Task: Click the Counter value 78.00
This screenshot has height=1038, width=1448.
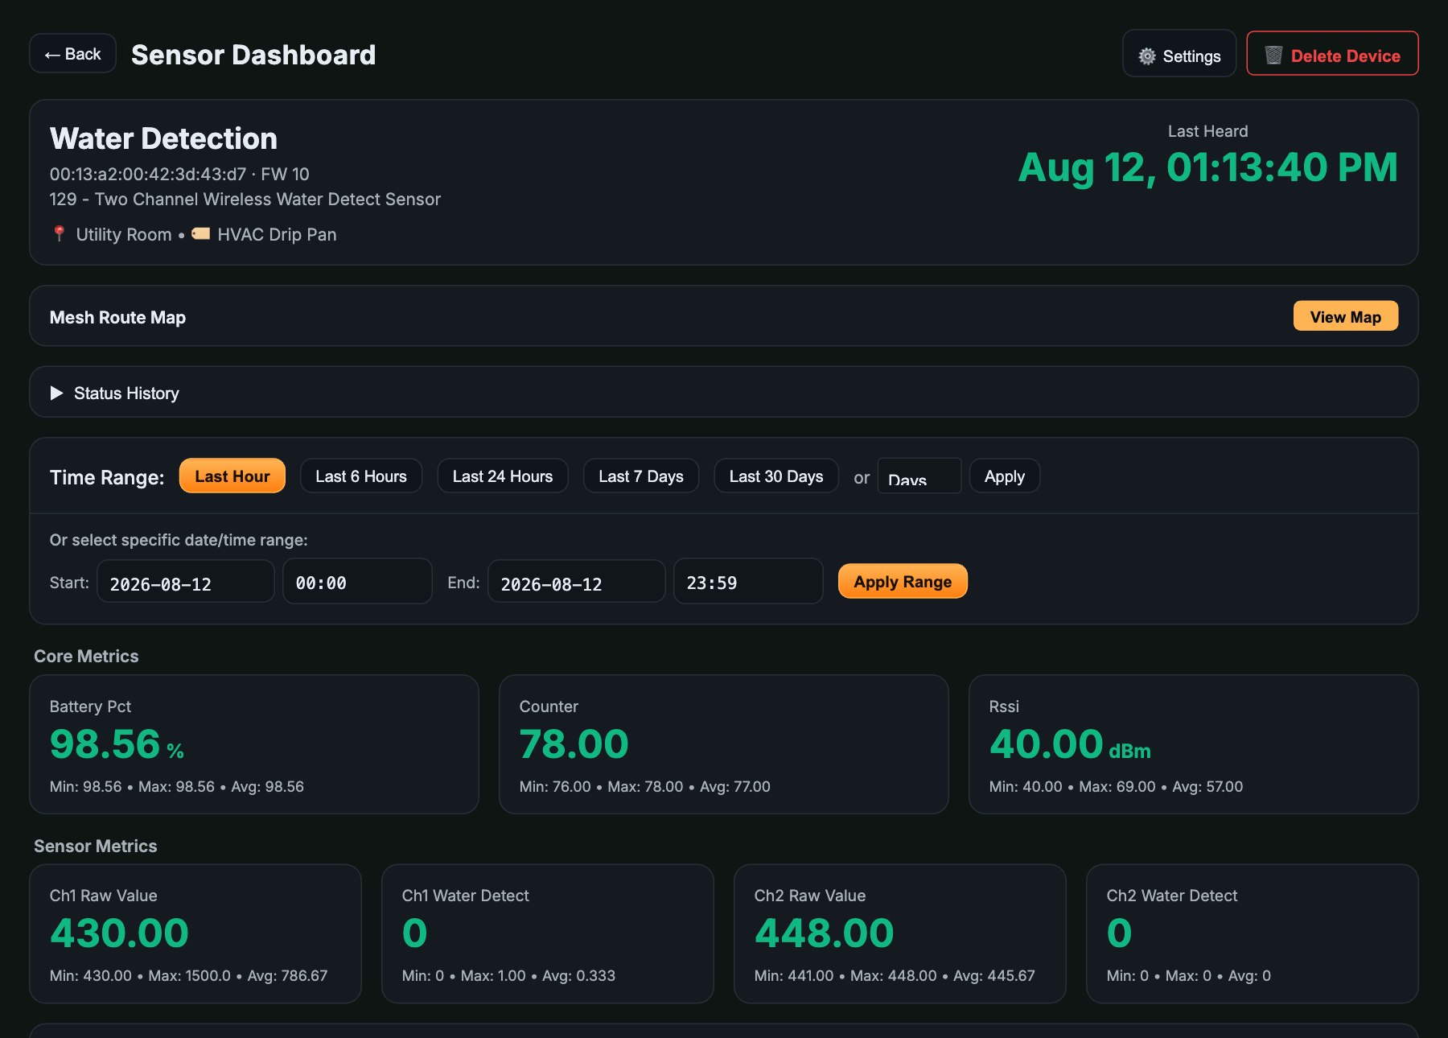Action: coord(574,743)
